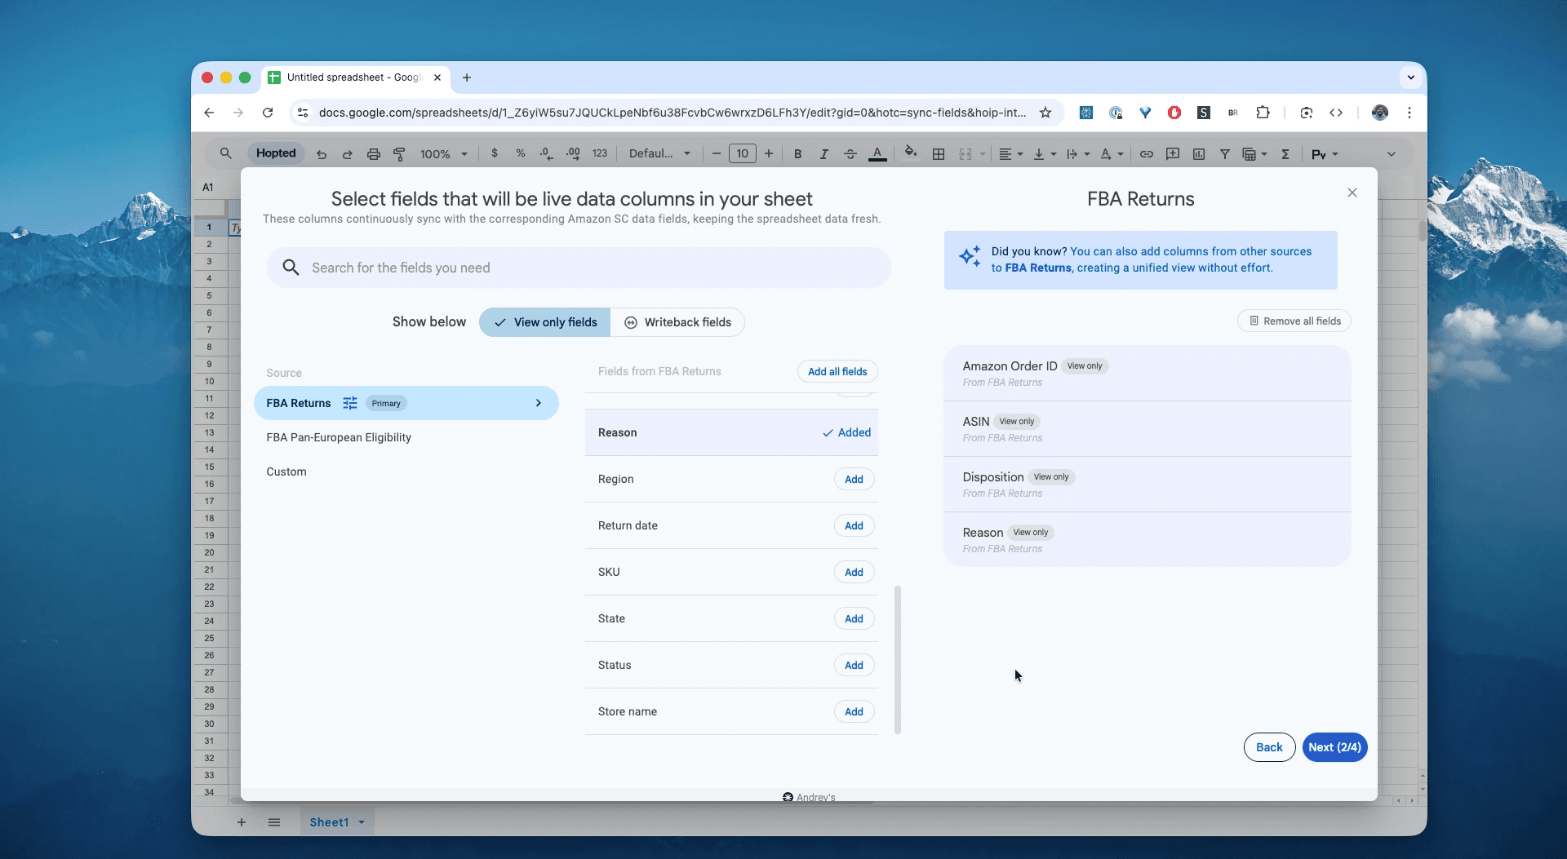
Task: Click the insert comment icon
Action: click(1173, 154)
